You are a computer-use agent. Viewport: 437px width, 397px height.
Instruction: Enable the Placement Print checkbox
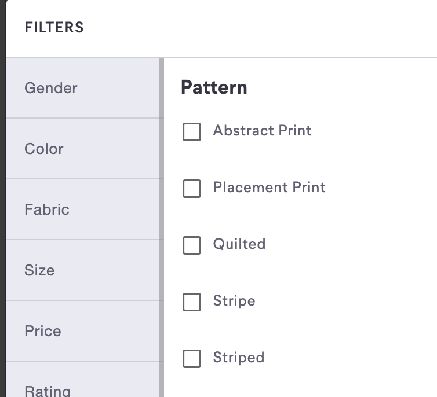point(192,188)
